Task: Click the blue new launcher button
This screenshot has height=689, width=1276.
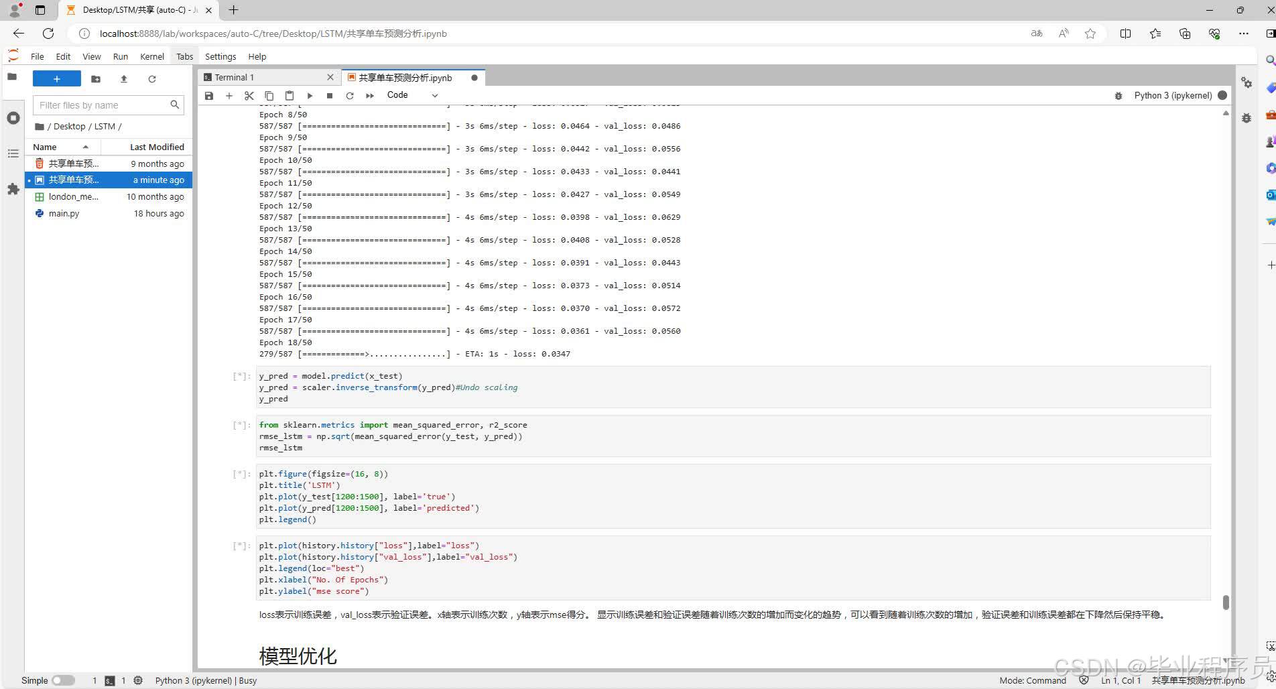Action: click(57, 79)
